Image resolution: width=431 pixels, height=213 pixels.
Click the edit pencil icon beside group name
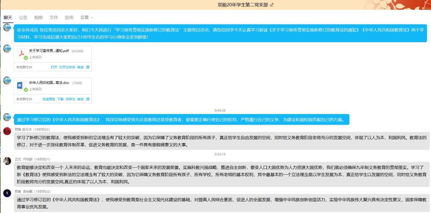(271, 5)
